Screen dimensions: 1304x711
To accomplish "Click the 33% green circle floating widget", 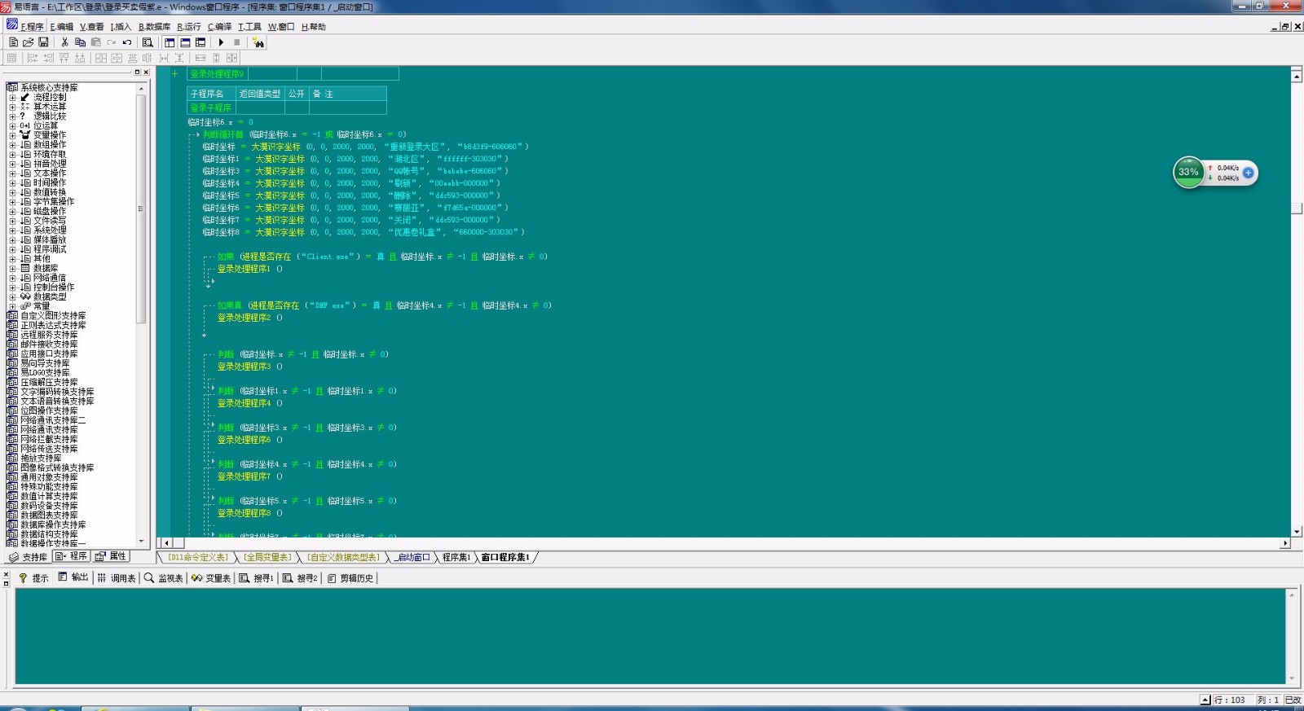I will tap(1188, 173).
